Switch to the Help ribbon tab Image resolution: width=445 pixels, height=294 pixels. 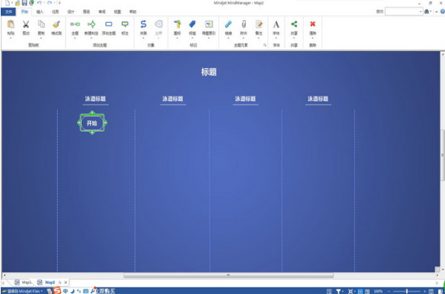133,12
